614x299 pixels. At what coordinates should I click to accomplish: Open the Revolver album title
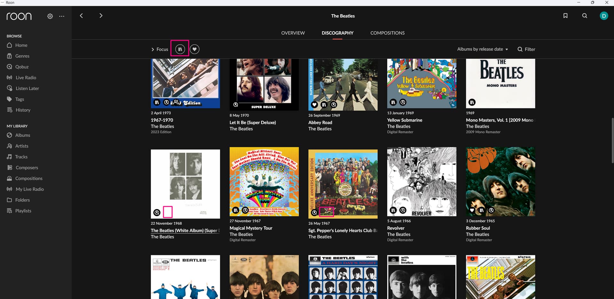396,228
